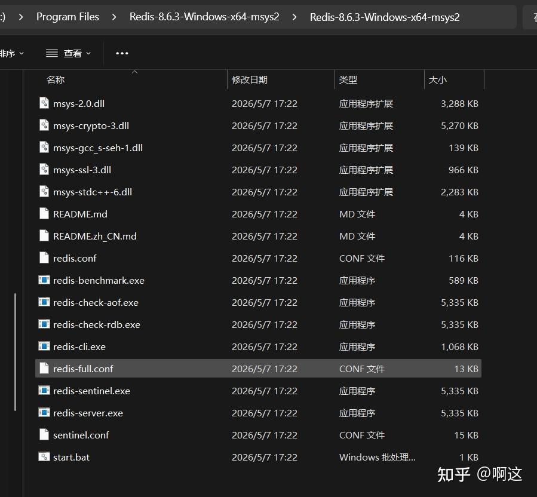Click the sentinel.conf file icon
537x497 pixels.
pos(44,435)
